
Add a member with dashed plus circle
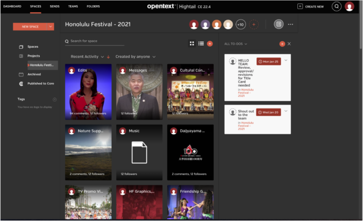point(254,25)
